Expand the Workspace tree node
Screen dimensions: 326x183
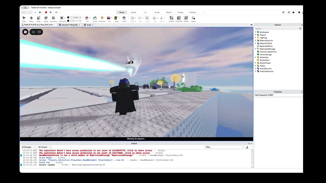click(x=255, y=32)
